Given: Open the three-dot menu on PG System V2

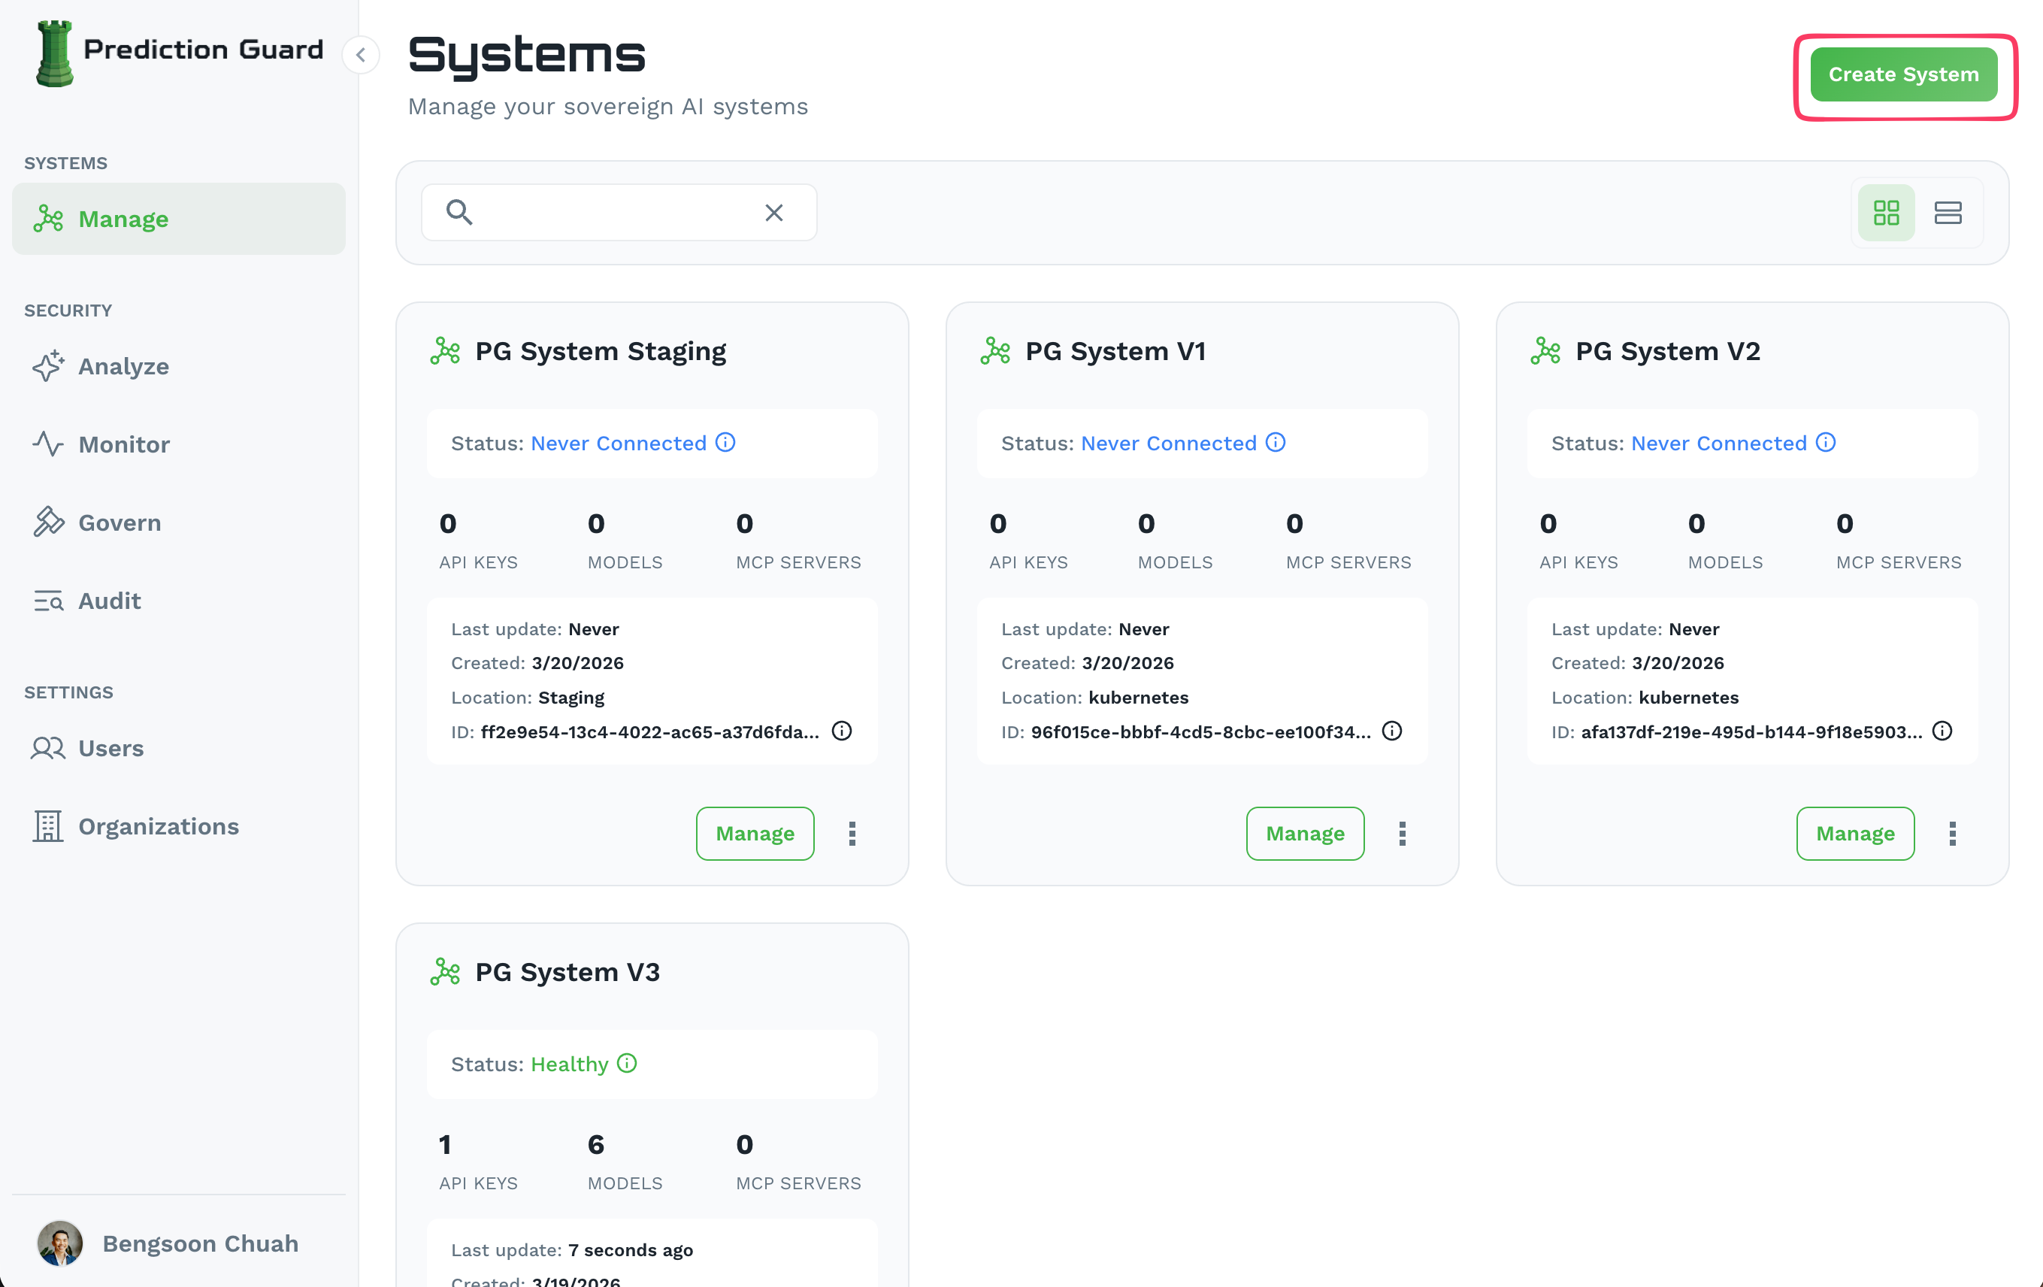Looking at the screenshot, I should (x=1952, y=833).
